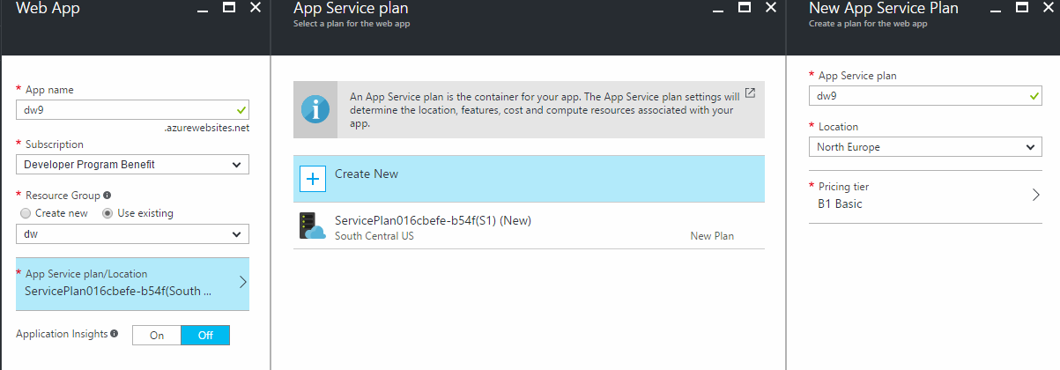Switch Application Insights to Off
This screenshot has width=1060, height=370.
click(204, 335)
